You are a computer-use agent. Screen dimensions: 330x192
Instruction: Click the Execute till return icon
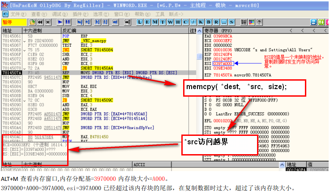115,22
